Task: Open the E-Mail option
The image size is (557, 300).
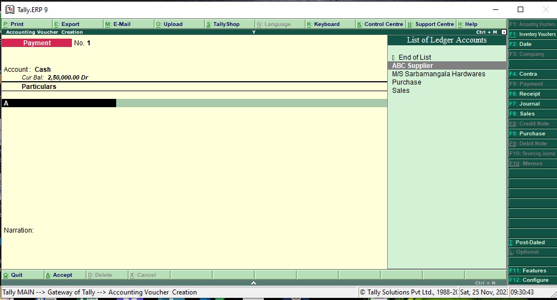Action: (x=128, y=24)
